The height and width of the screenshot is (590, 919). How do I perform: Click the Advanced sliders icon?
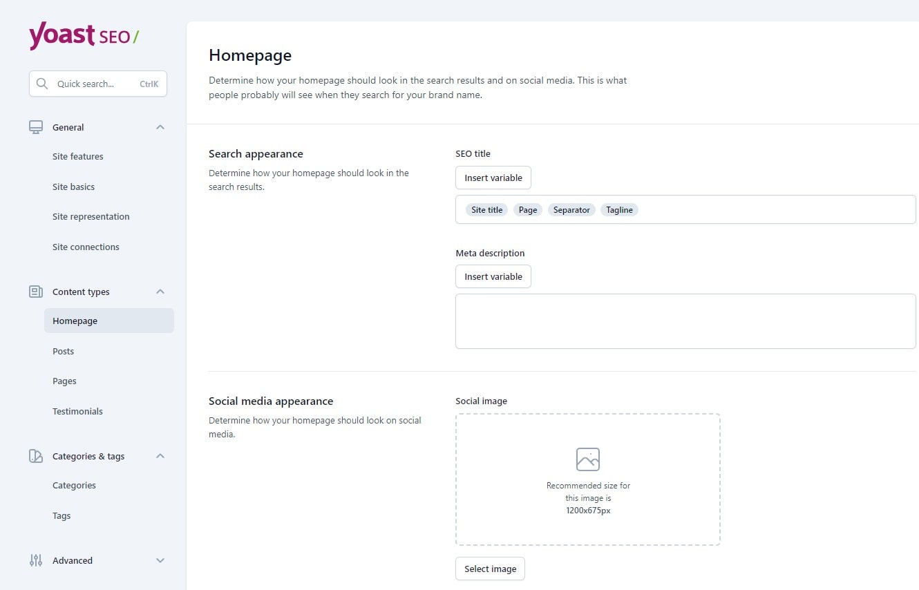36,560
